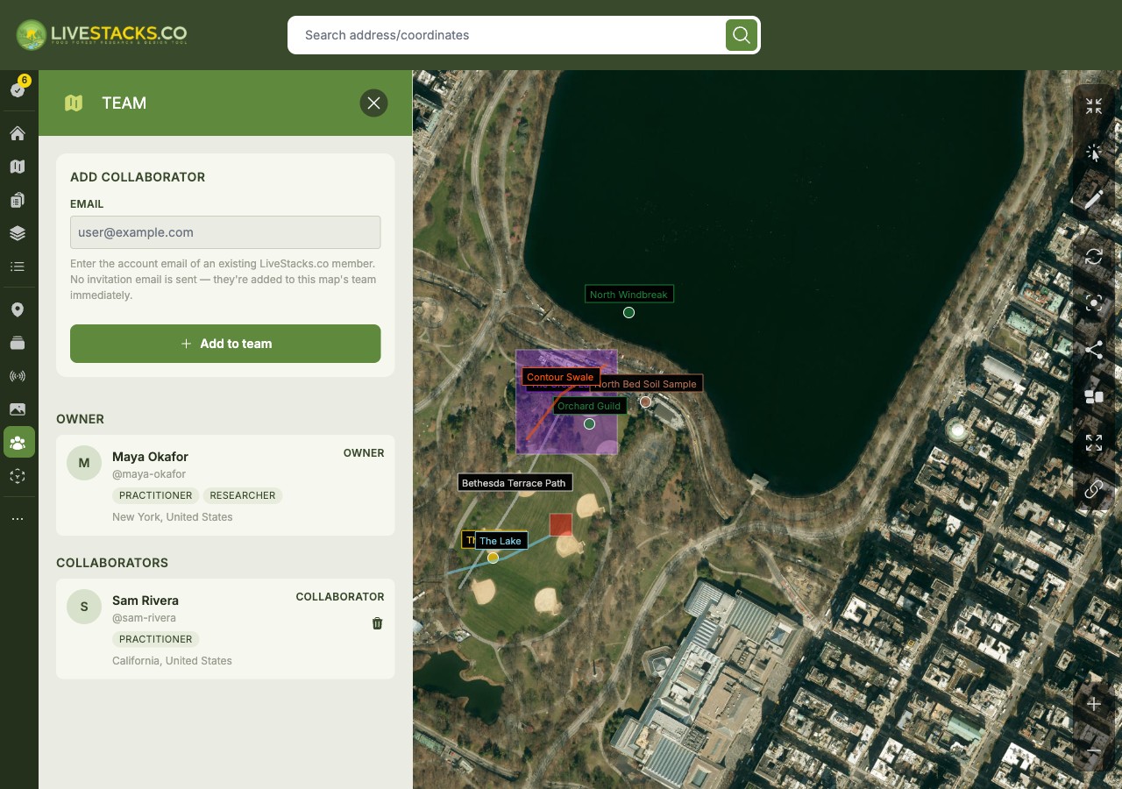Open the share icon on map toolbar

tap(1093, 350)
